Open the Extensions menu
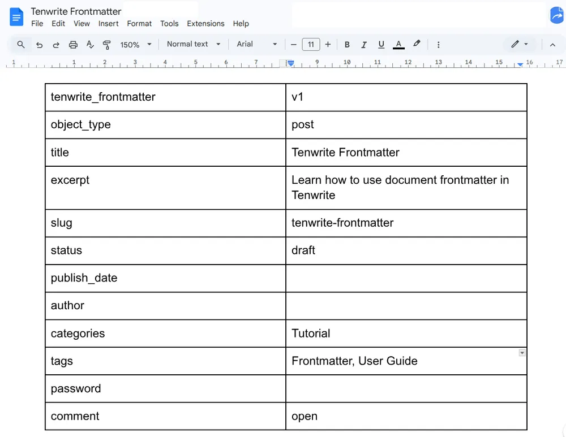 click(205, 23)
